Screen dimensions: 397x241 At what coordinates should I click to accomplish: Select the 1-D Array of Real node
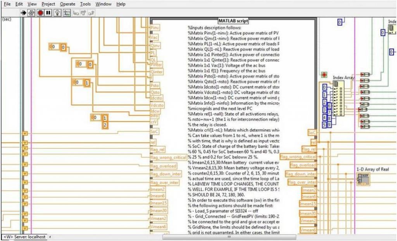tap(363, 179)
